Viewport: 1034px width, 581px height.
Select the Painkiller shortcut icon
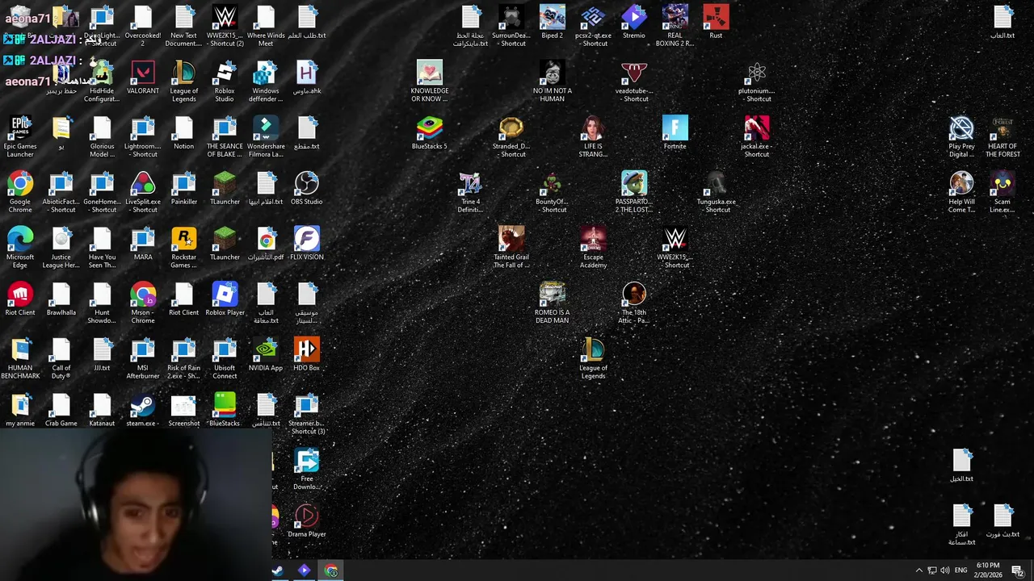[x=183, y=187]
